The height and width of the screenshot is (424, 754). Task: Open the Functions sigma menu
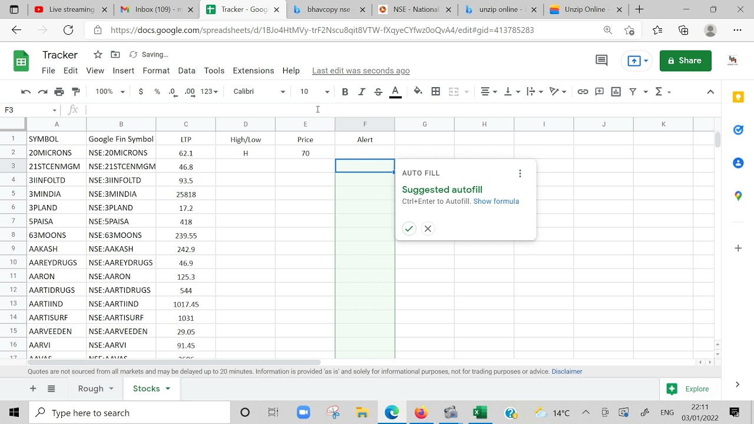coord(663,92)
